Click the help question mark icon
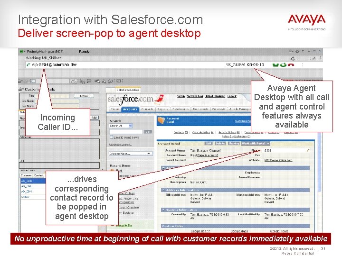Viewport: 342px width, 256px height. click(x=303, y=51)
